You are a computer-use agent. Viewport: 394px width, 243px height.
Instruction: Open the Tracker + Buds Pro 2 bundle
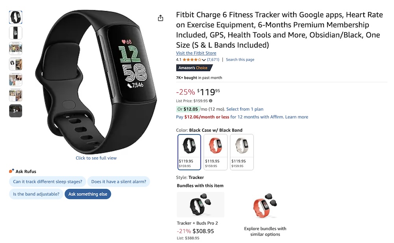(x=200, y=204)
